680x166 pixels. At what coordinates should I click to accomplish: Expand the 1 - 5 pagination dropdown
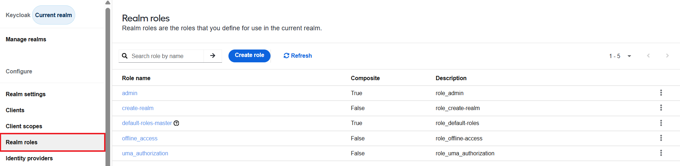(620, 56)
